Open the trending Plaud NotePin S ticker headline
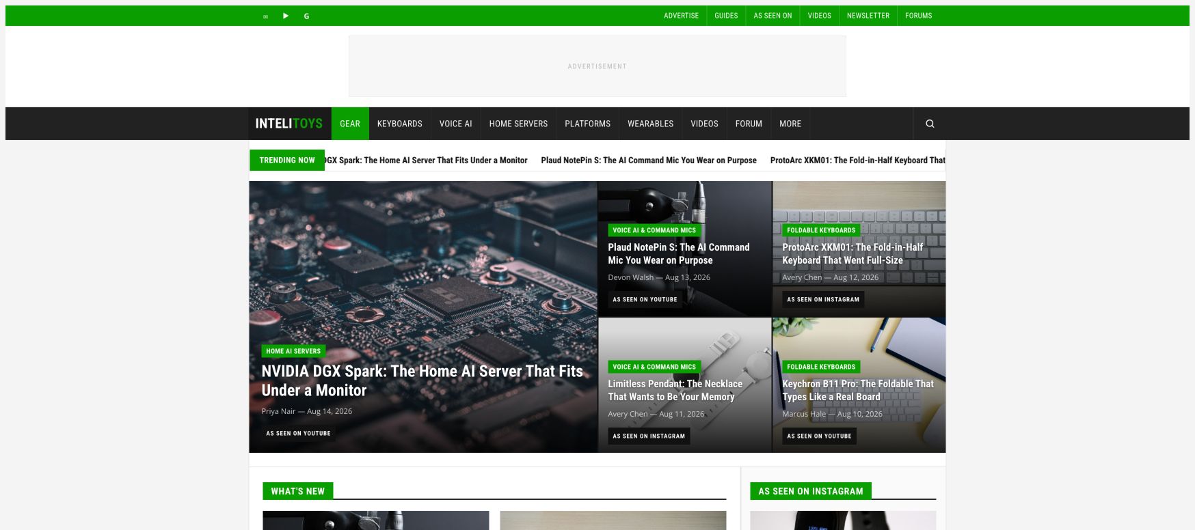Viewport: 1195px width, 530px height. coord(649,161)
